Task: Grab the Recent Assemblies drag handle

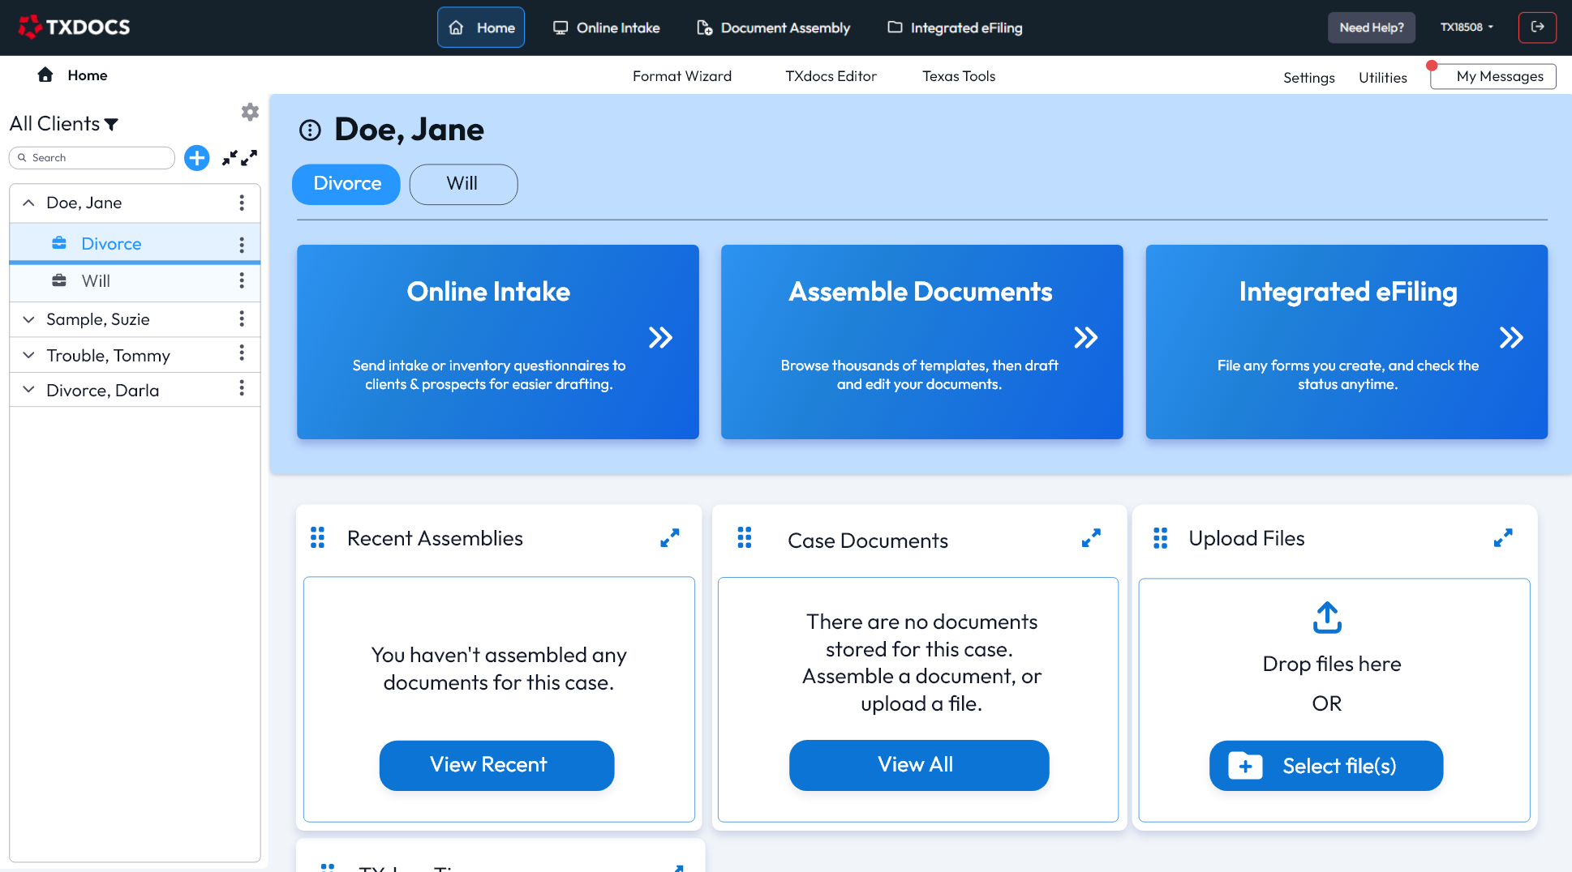Action: pyautogui.click(x=317, y=538)
